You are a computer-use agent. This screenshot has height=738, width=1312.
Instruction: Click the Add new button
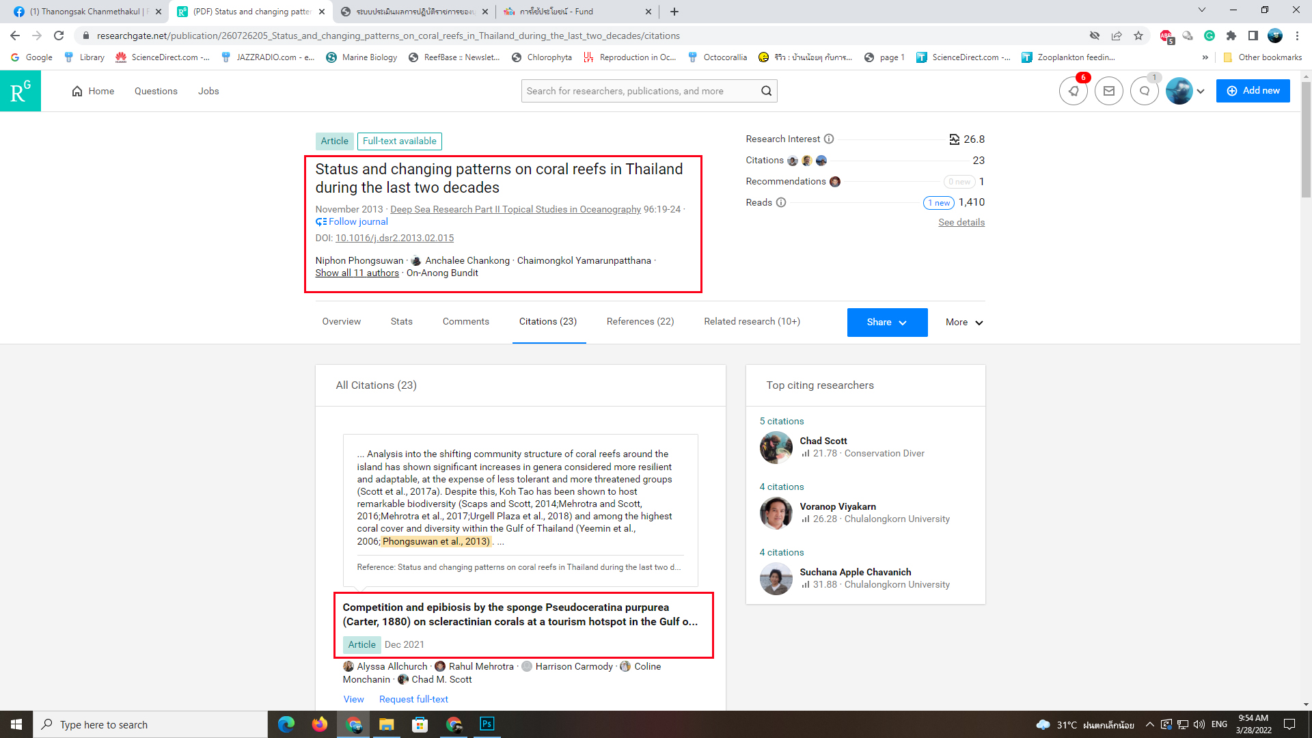point(1253,91)
